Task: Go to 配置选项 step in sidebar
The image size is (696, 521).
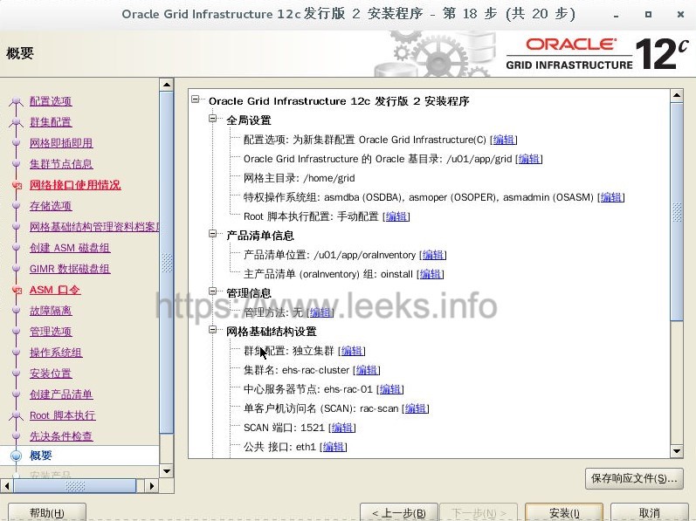Action: tap(51, 101)
